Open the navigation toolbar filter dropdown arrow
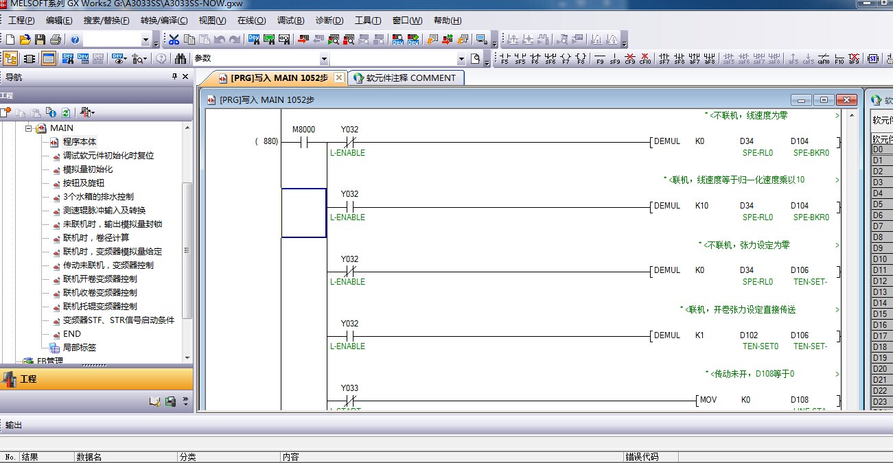 click(x=93, y=112)
